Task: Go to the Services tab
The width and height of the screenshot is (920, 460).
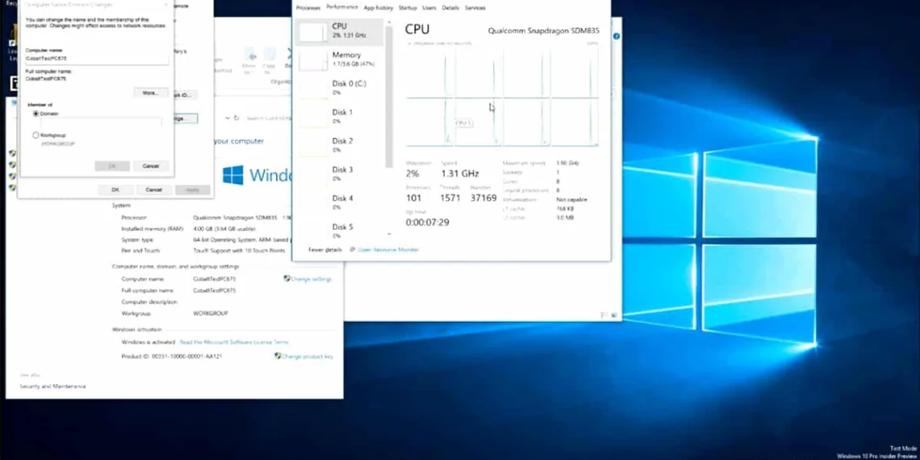Action: [475, 7]
